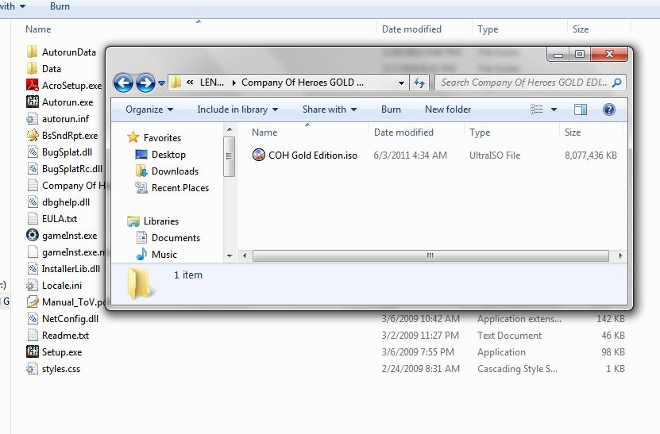
Task: Open the Documents library
Action: [168, 237]
